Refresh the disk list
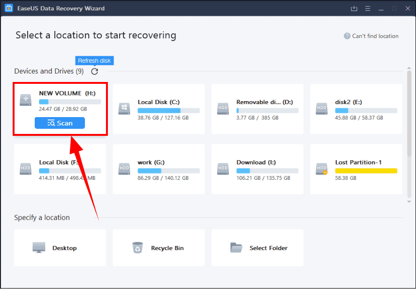416x289 pixels. coord(94,71)
